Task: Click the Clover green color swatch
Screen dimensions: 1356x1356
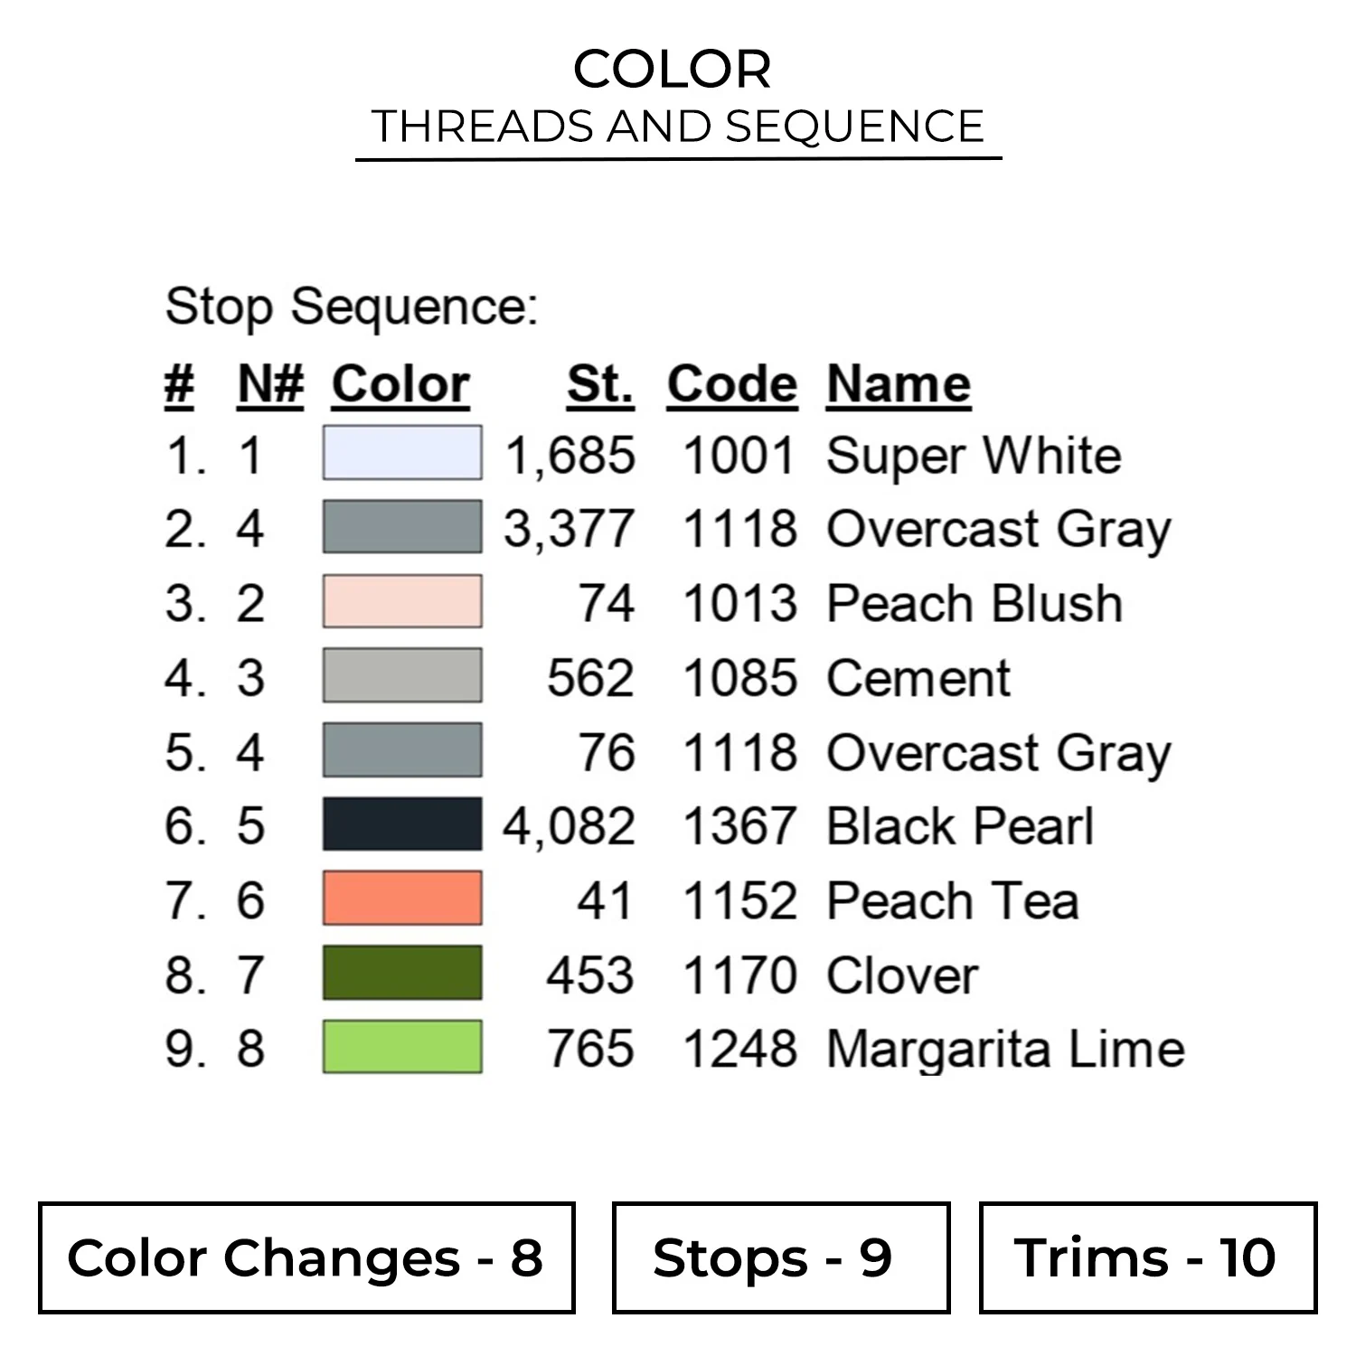Action: point(402,974)
